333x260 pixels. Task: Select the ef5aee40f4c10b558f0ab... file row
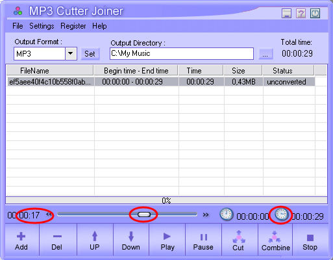160,82
